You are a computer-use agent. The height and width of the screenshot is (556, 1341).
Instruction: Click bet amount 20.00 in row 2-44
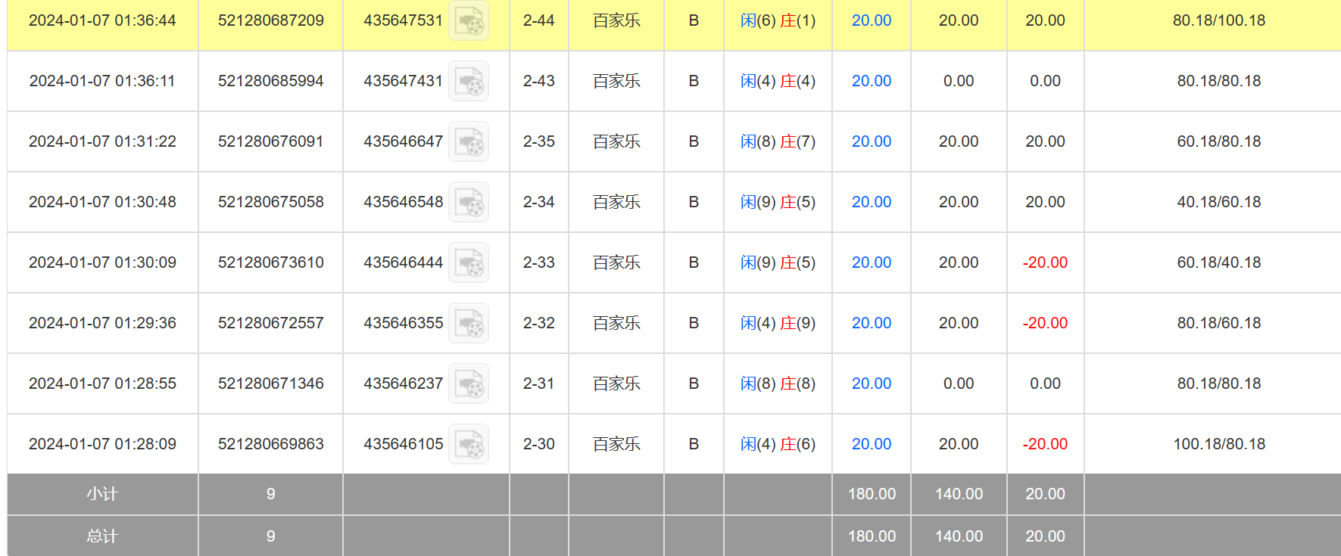(x=871, y=20)
